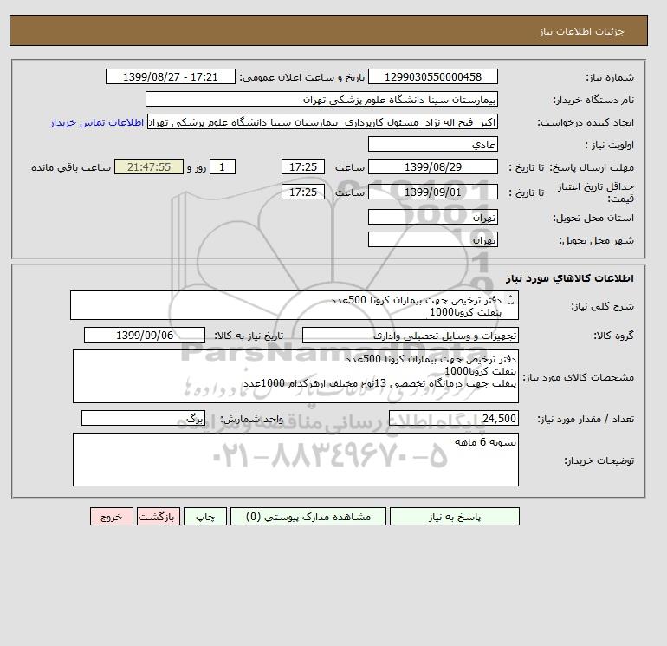This screenshot has height=646, width=667.
Task: Click the مشخصات کالاي مورد نیاز label
Action: [x=578, y=377]
